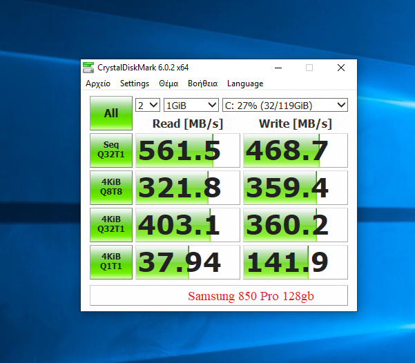Expand the test count dropdown showing 2
415x363 pixels.
click(x=148, y=105)
